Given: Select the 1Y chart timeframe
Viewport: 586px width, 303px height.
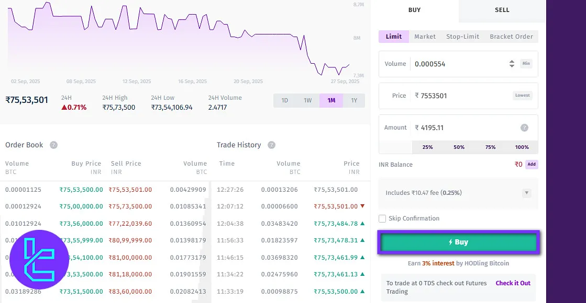Looking at the screenshot, I should (x=355, y=100).
